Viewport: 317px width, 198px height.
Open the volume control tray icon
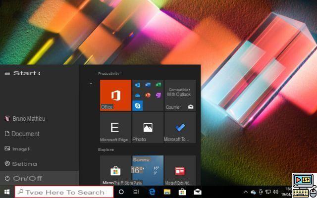(x=275, y=192)
